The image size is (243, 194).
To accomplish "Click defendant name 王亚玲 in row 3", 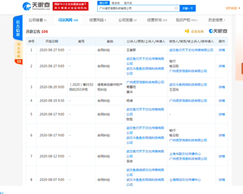I will [x=174, y=89].
